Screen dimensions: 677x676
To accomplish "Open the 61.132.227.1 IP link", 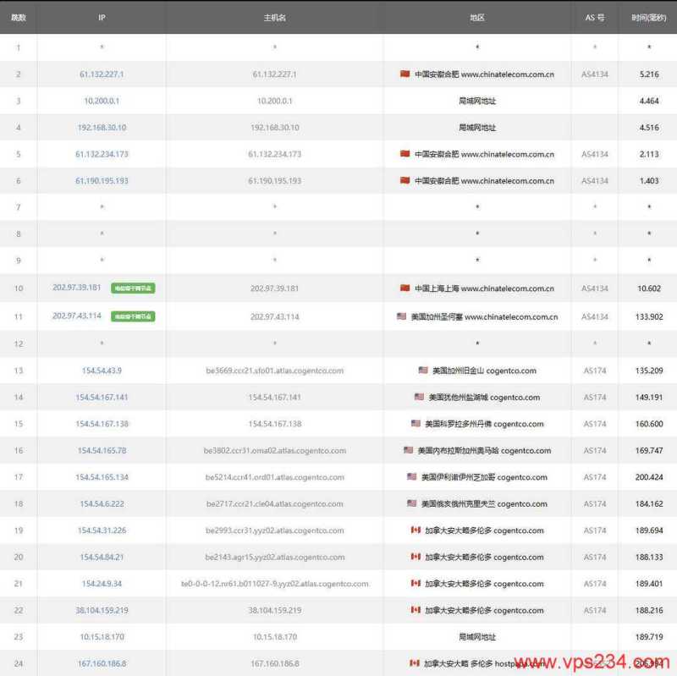I will pos(102,74).
